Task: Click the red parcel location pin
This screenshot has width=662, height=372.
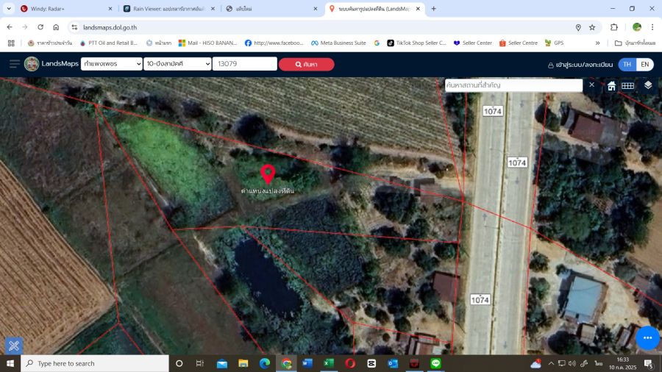Action: pos(268,174)
